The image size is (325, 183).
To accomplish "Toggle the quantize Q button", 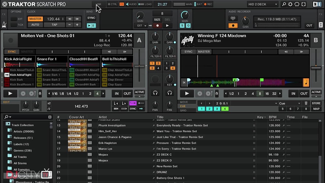I will pyautogui.click(x=188, y=25).
